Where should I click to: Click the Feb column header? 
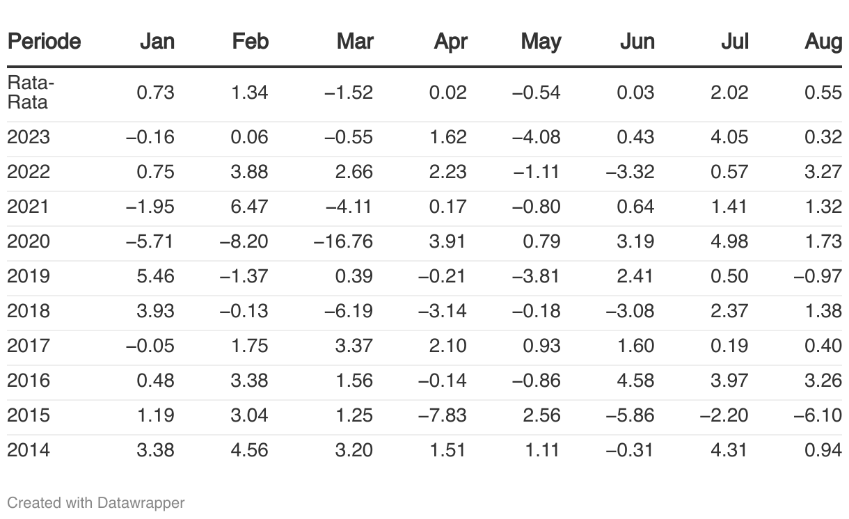pyautogui.click(x=250, y=42)
